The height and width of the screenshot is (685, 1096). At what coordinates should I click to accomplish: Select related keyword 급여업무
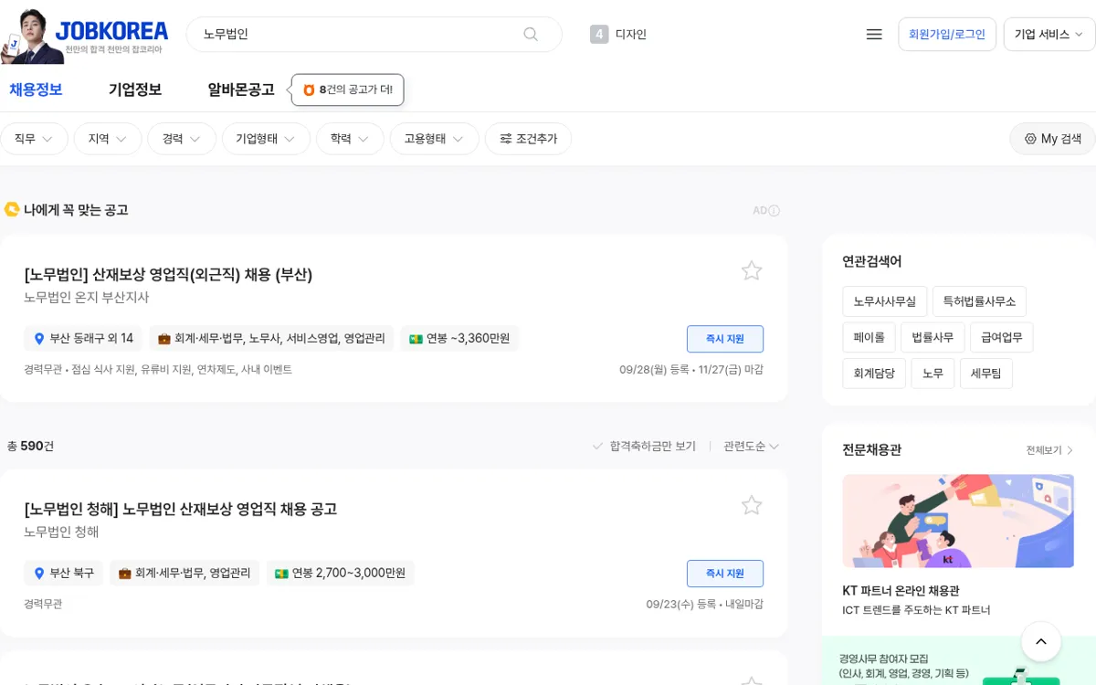tap(1002, 337)
